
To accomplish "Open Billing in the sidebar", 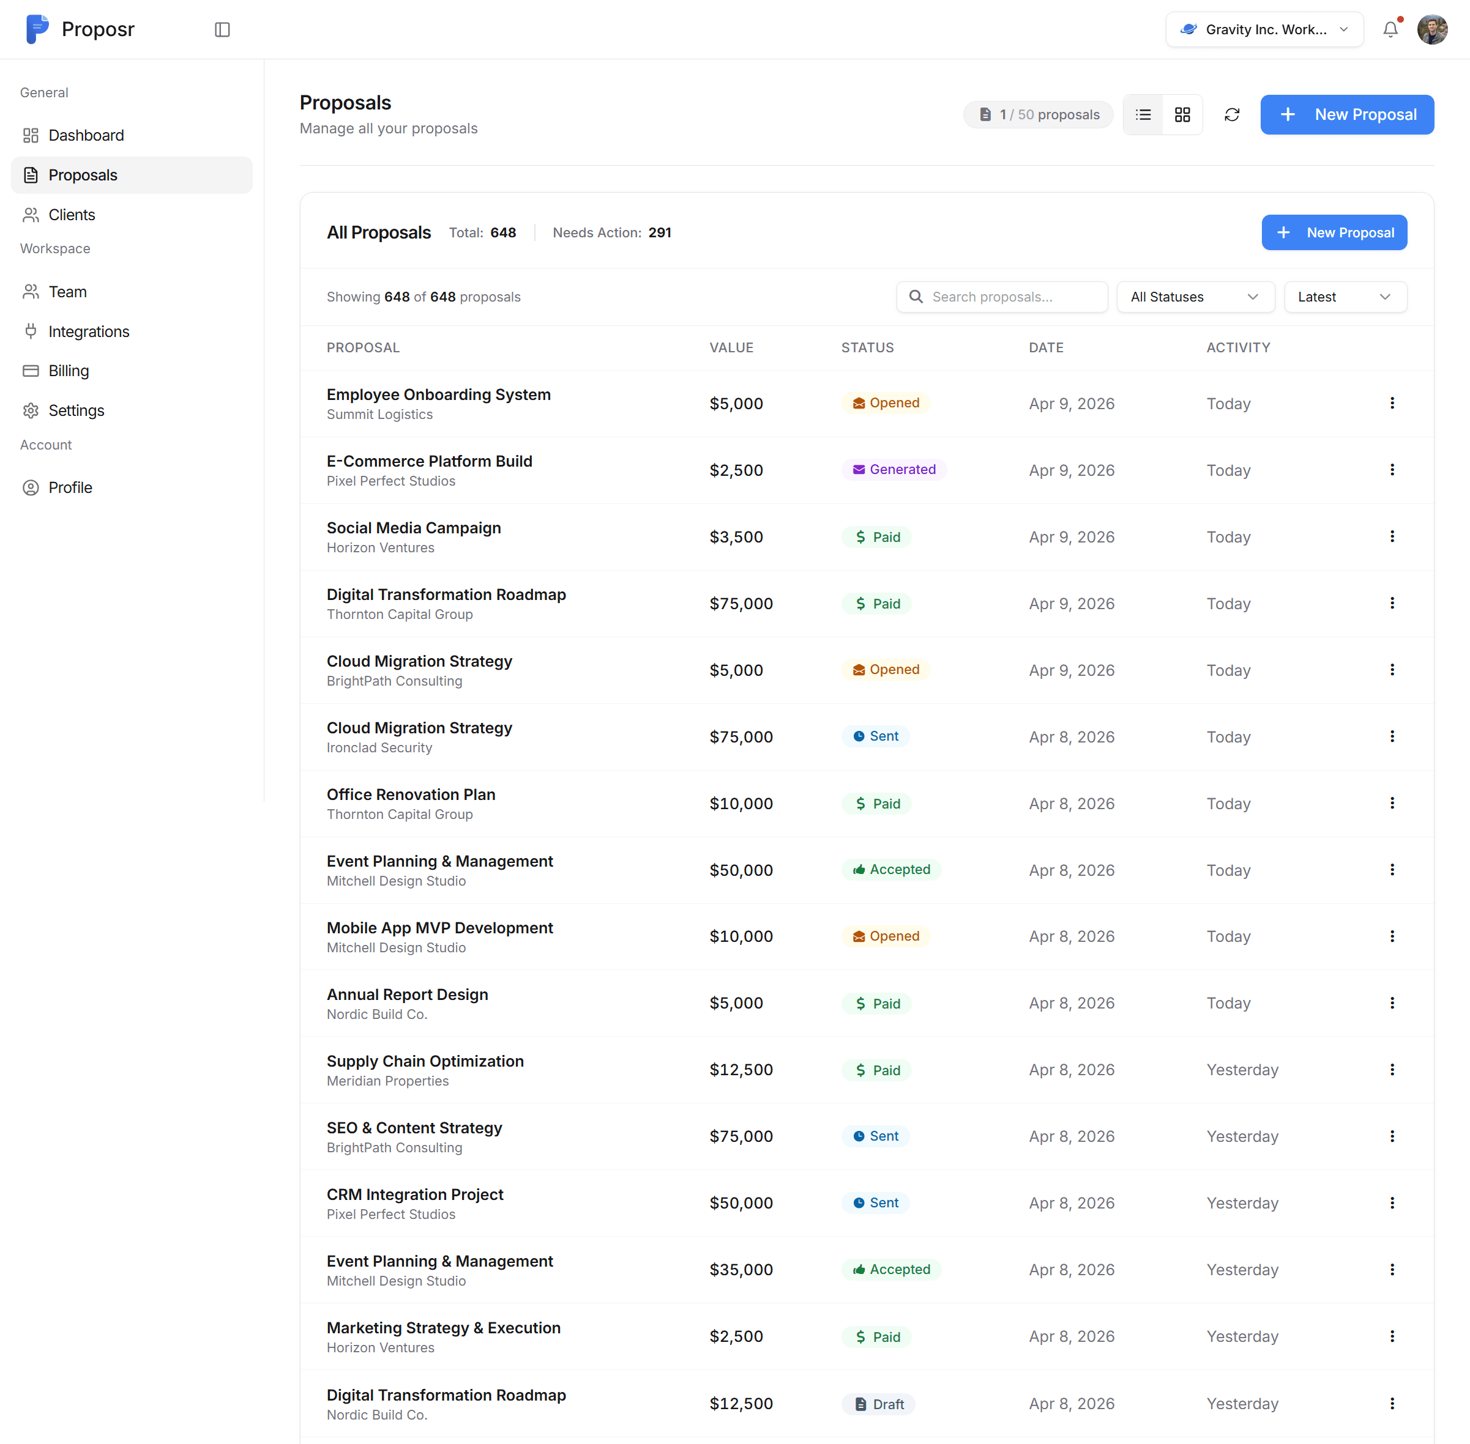I will pyautogui.click(x=69, y=371).
